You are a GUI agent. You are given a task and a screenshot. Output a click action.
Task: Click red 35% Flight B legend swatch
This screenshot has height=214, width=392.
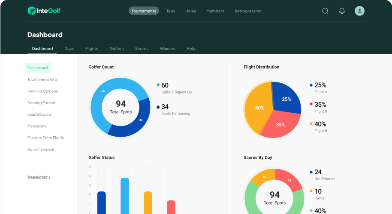tap(311, 104)
